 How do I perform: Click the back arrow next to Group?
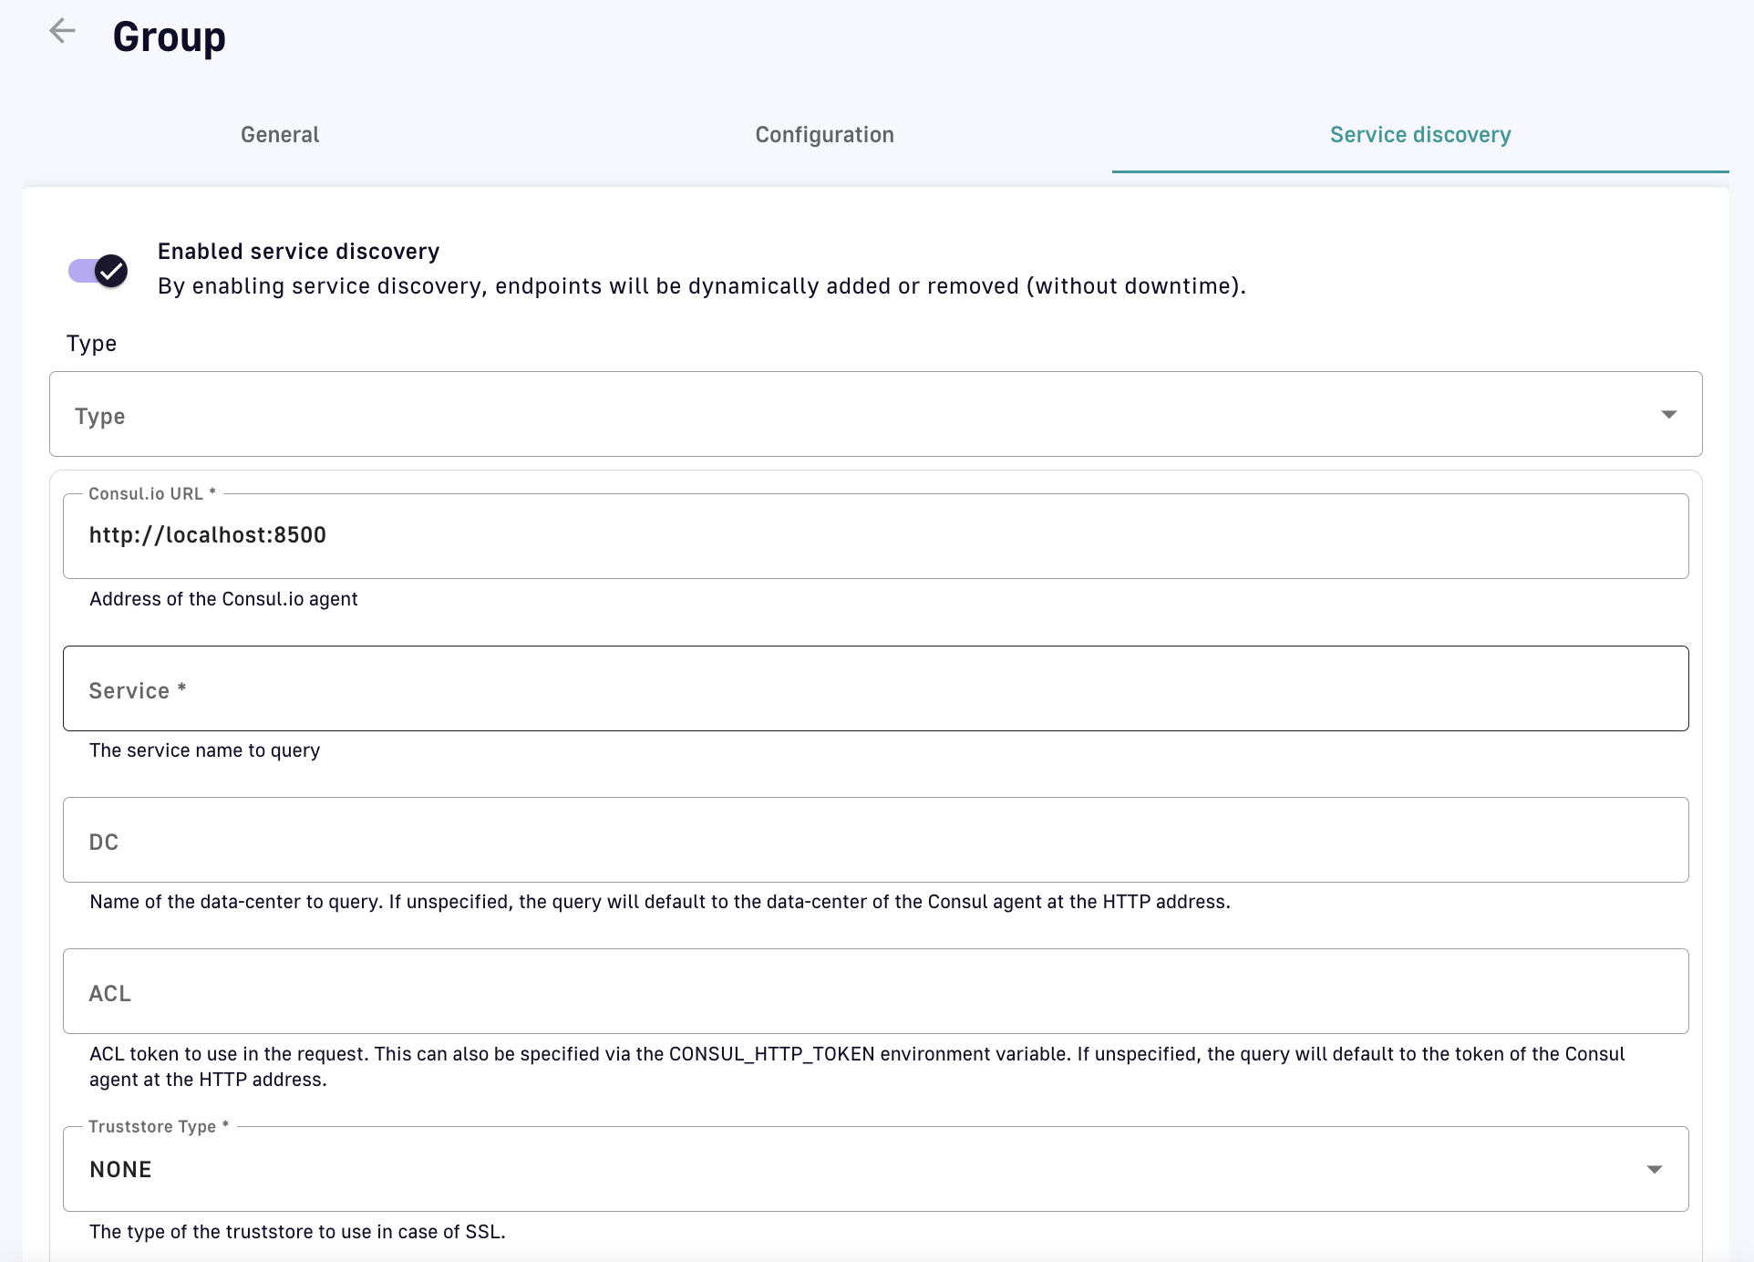[62, 31]
